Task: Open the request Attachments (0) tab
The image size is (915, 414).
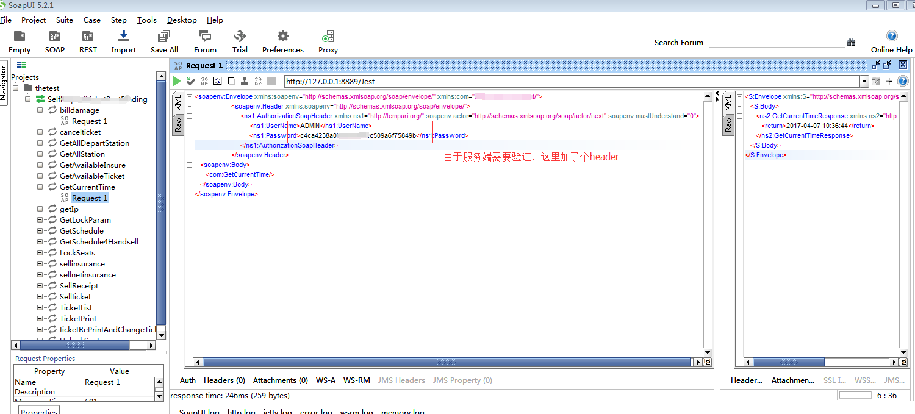Action: click(x=281, y=380)
